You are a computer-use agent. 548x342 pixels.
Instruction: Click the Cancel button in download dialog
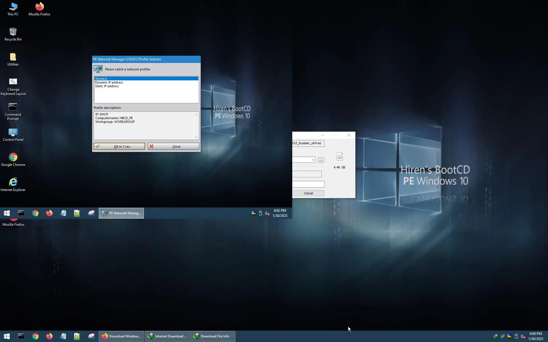point(308,193)
